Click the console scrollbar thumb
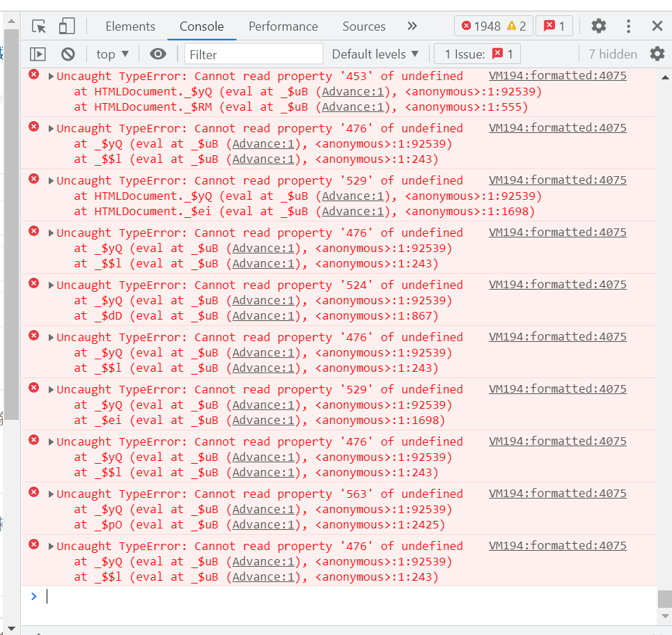Screen dimensions: 672x635 coord(665,599)
